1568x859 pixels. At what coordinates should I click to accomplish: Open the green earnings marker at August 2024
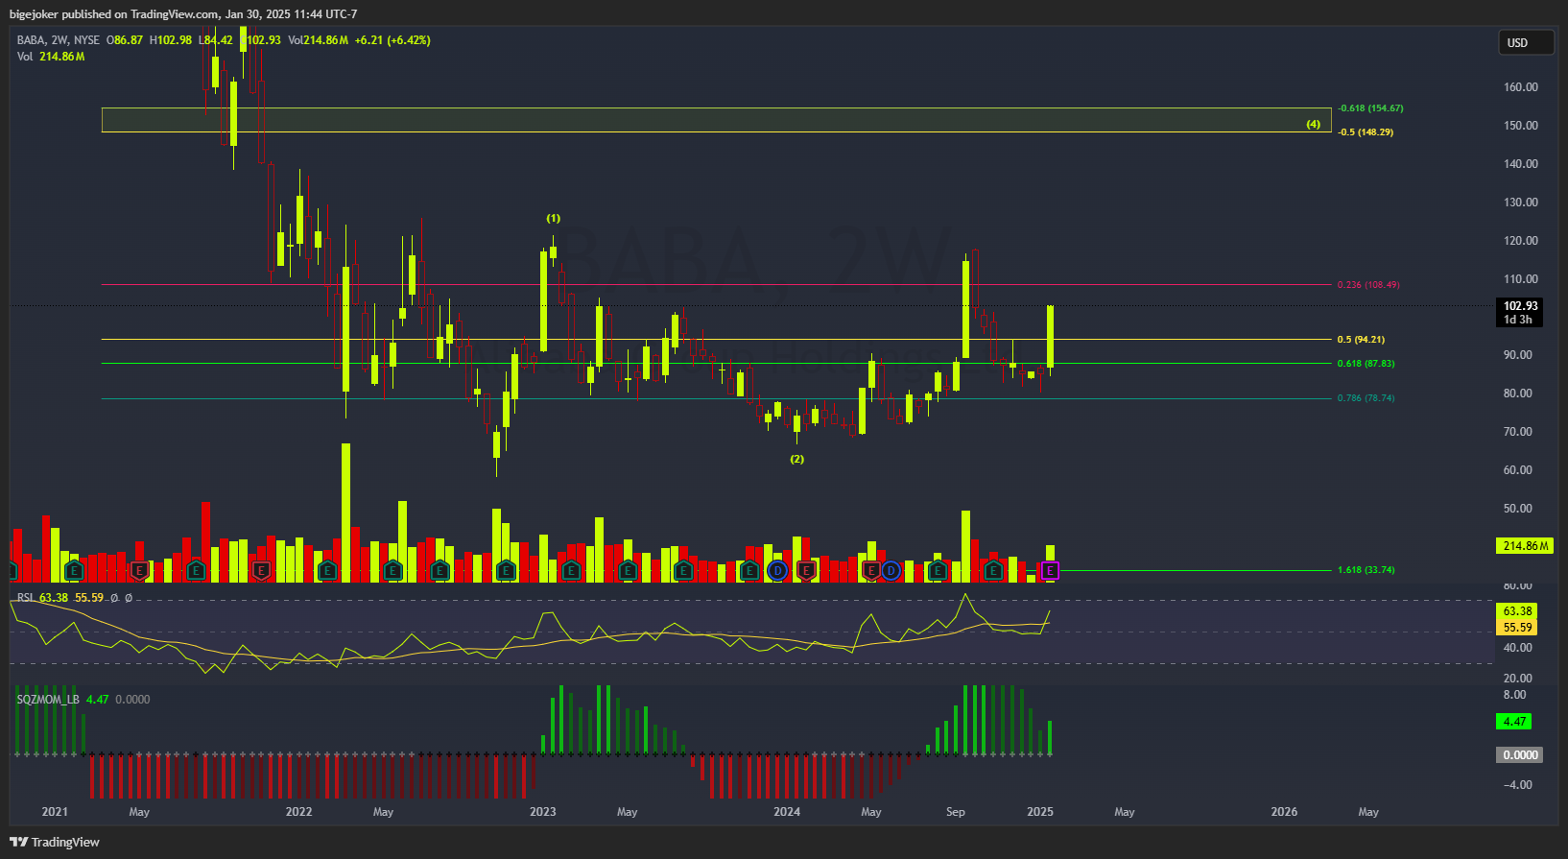938,571
